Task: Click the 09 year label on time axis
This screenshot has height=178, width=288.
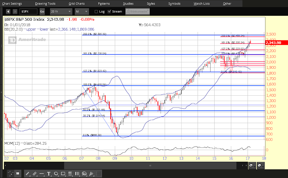Action: [115, 158]
